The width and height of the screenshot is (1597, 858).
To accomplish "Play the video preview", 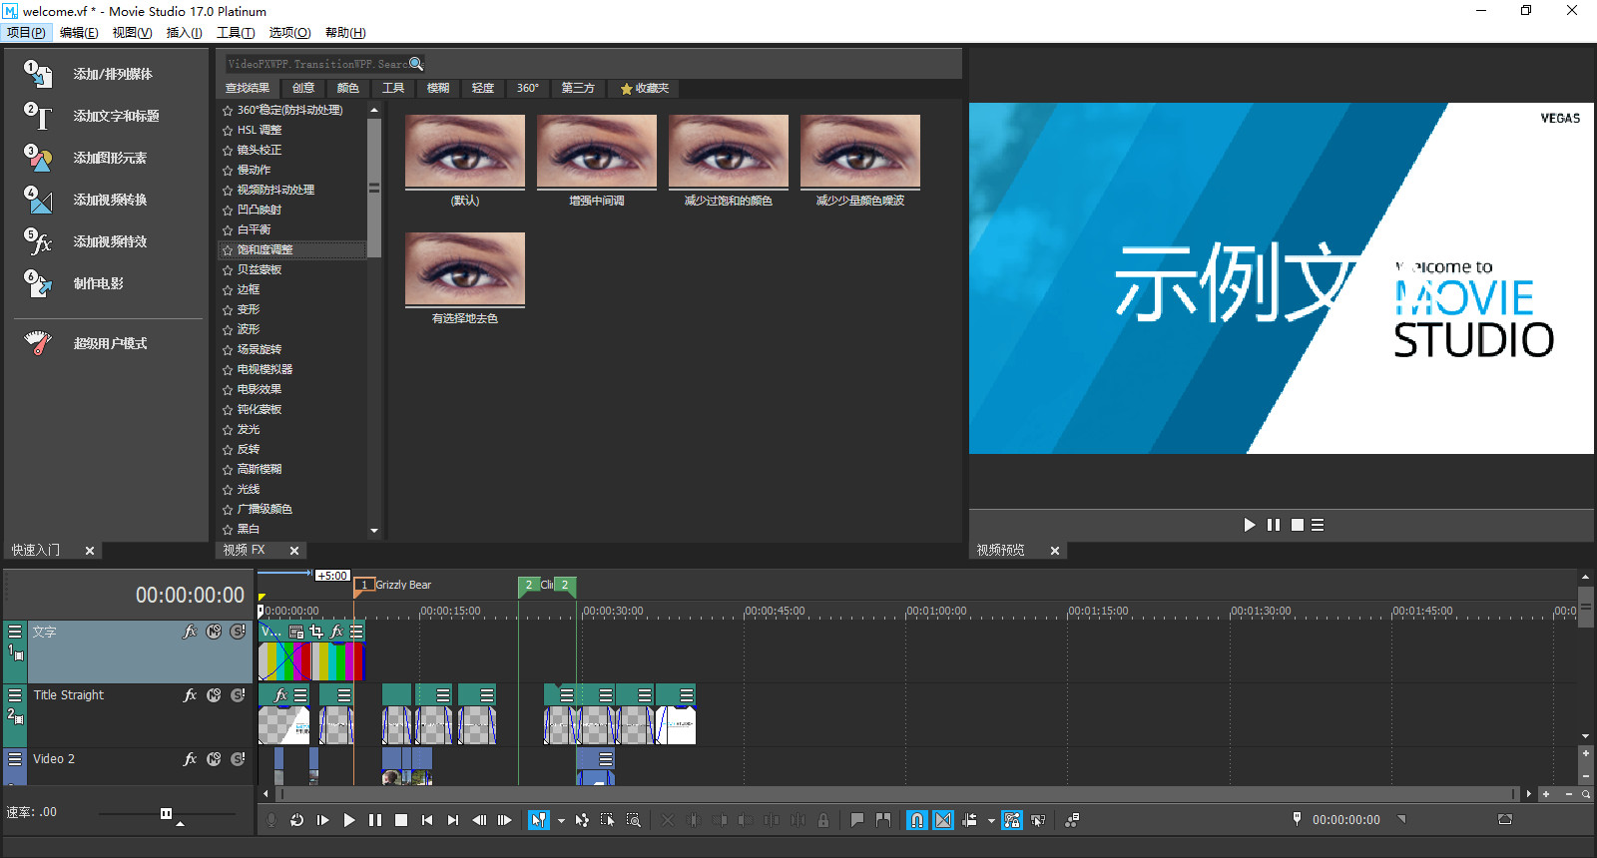I will 1250,525.
